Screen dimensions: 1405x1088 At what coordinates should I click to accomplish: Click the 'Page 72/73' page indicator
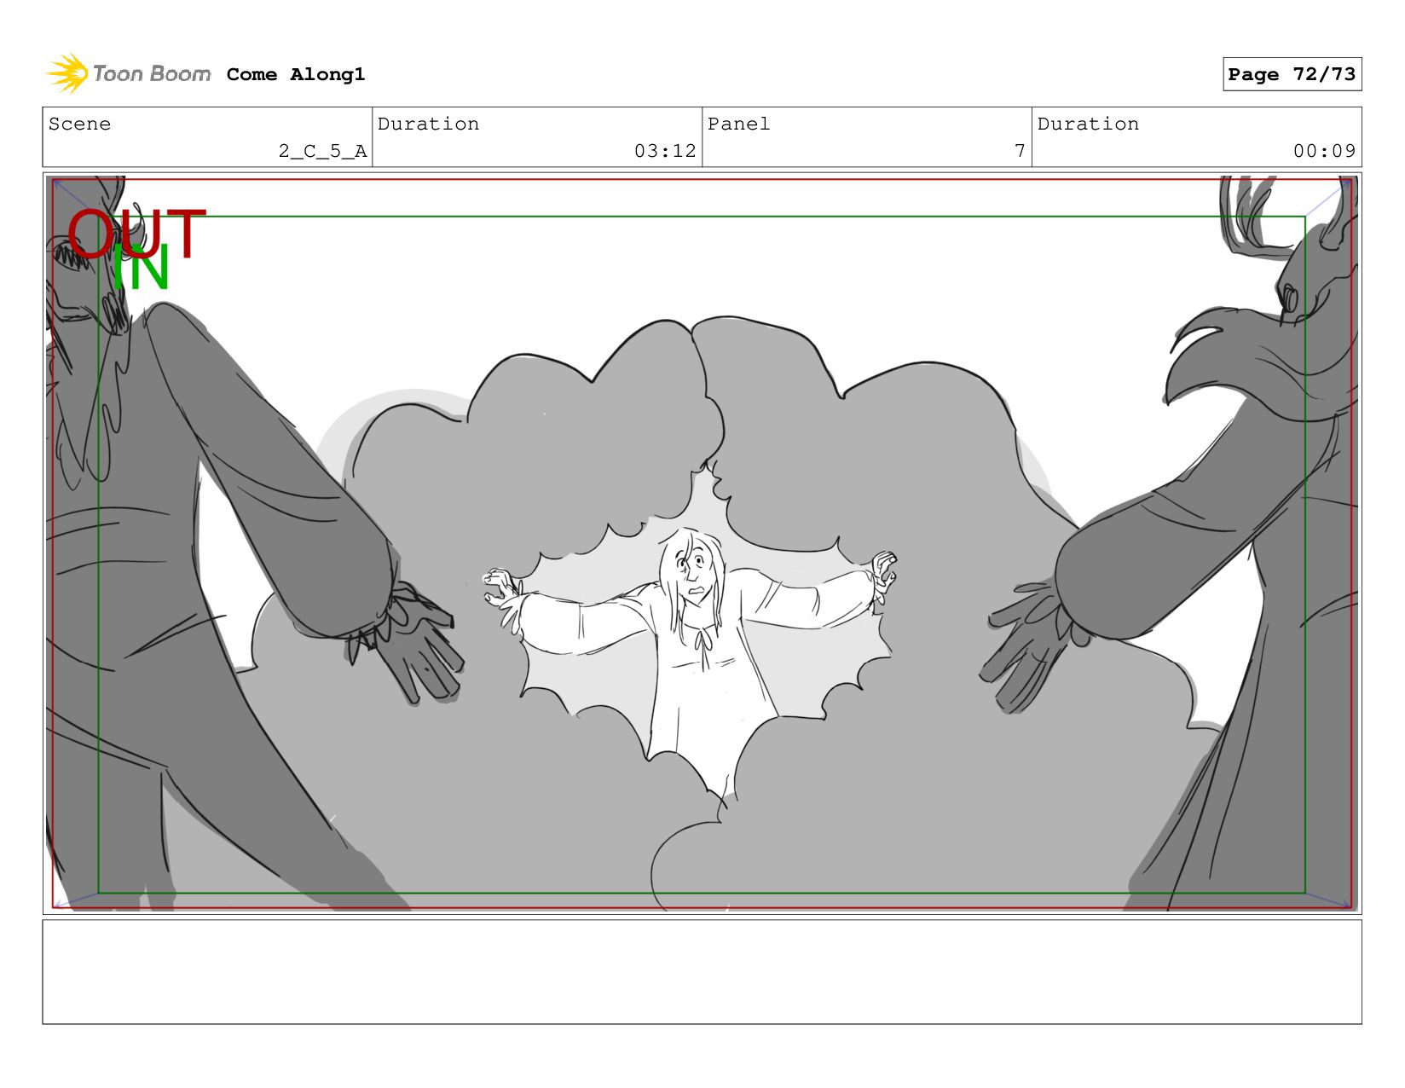[x=1292, y=74]
